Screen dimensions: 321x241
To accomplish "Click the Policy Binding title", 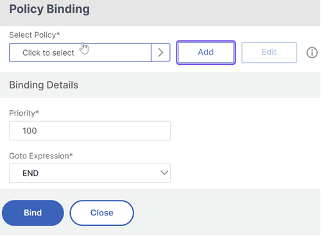I will 49,10.
